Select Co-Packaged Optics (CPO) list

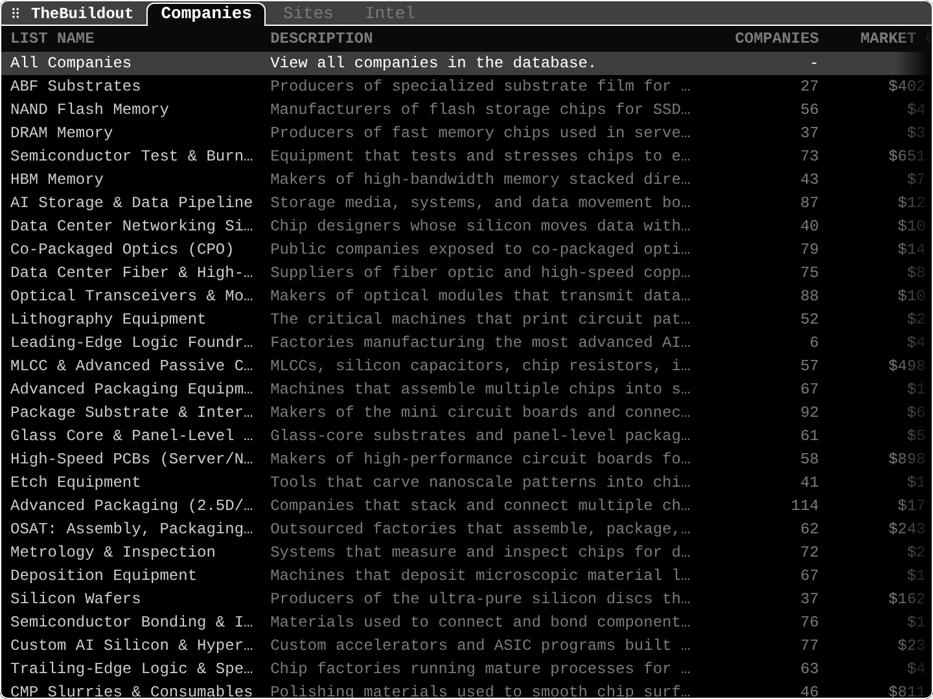(x=466, y=249)
